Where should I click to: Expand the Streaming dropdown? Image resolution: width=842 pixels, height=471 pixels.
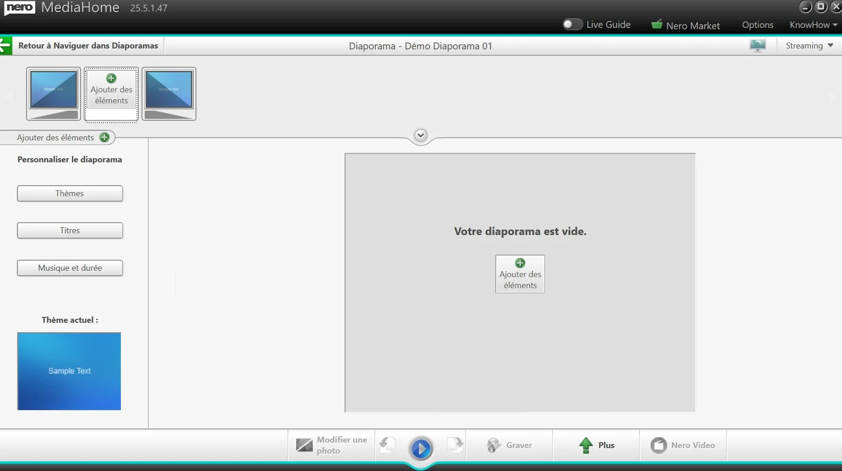[809, 46]
